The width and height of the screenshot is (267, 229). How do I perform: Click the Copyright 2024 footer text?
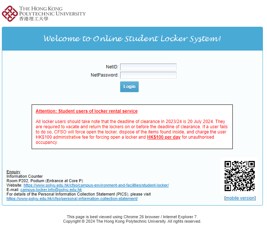click(x=132, y=221)
